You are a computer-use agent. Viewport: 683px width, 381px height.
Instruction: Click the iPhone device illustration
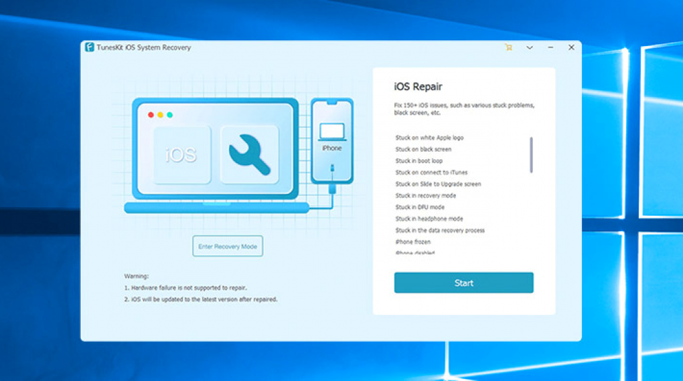(332, 140)
